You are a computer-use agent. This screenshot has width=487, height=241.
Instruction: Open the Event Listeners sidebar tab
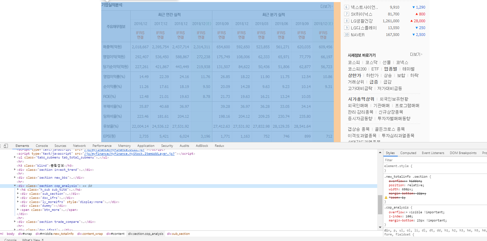(433, 153)
